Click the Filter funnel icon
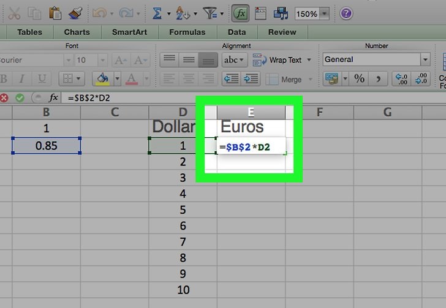Viewport: 446px width, 308px height. click(x=210, y=13)
